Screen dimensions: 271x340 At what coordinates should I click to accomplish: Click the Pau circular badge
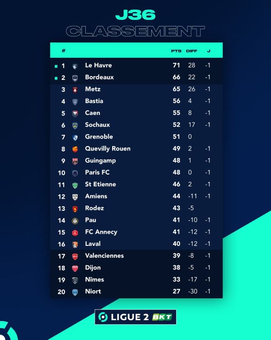coord(75,221)
